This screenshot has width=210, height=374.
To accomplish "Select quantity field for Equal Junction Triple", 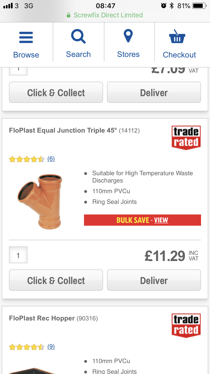I will click(x=18, y=255).
